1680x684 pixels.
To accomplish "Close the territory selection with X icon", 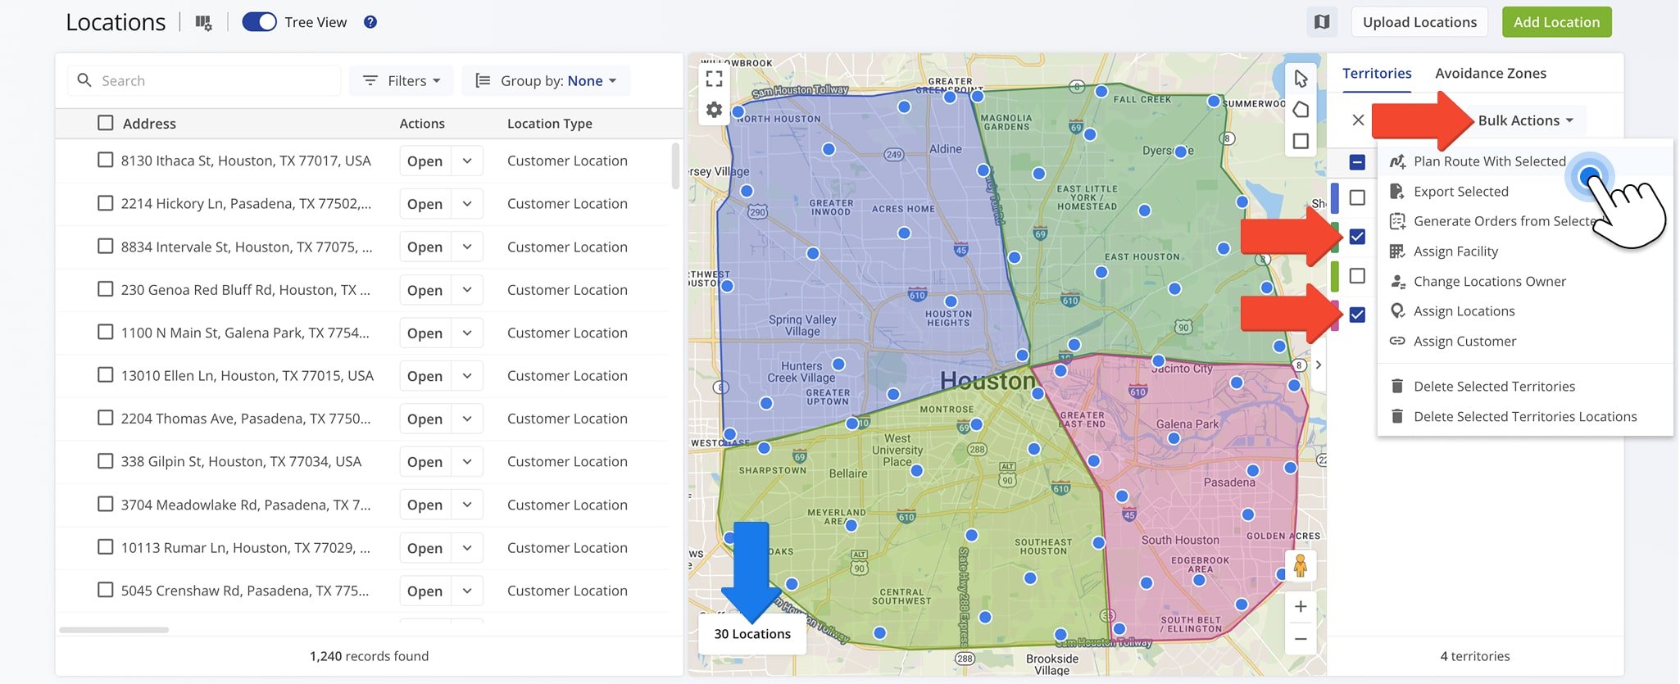I will pyautogui.click(x=1358, y=120).
